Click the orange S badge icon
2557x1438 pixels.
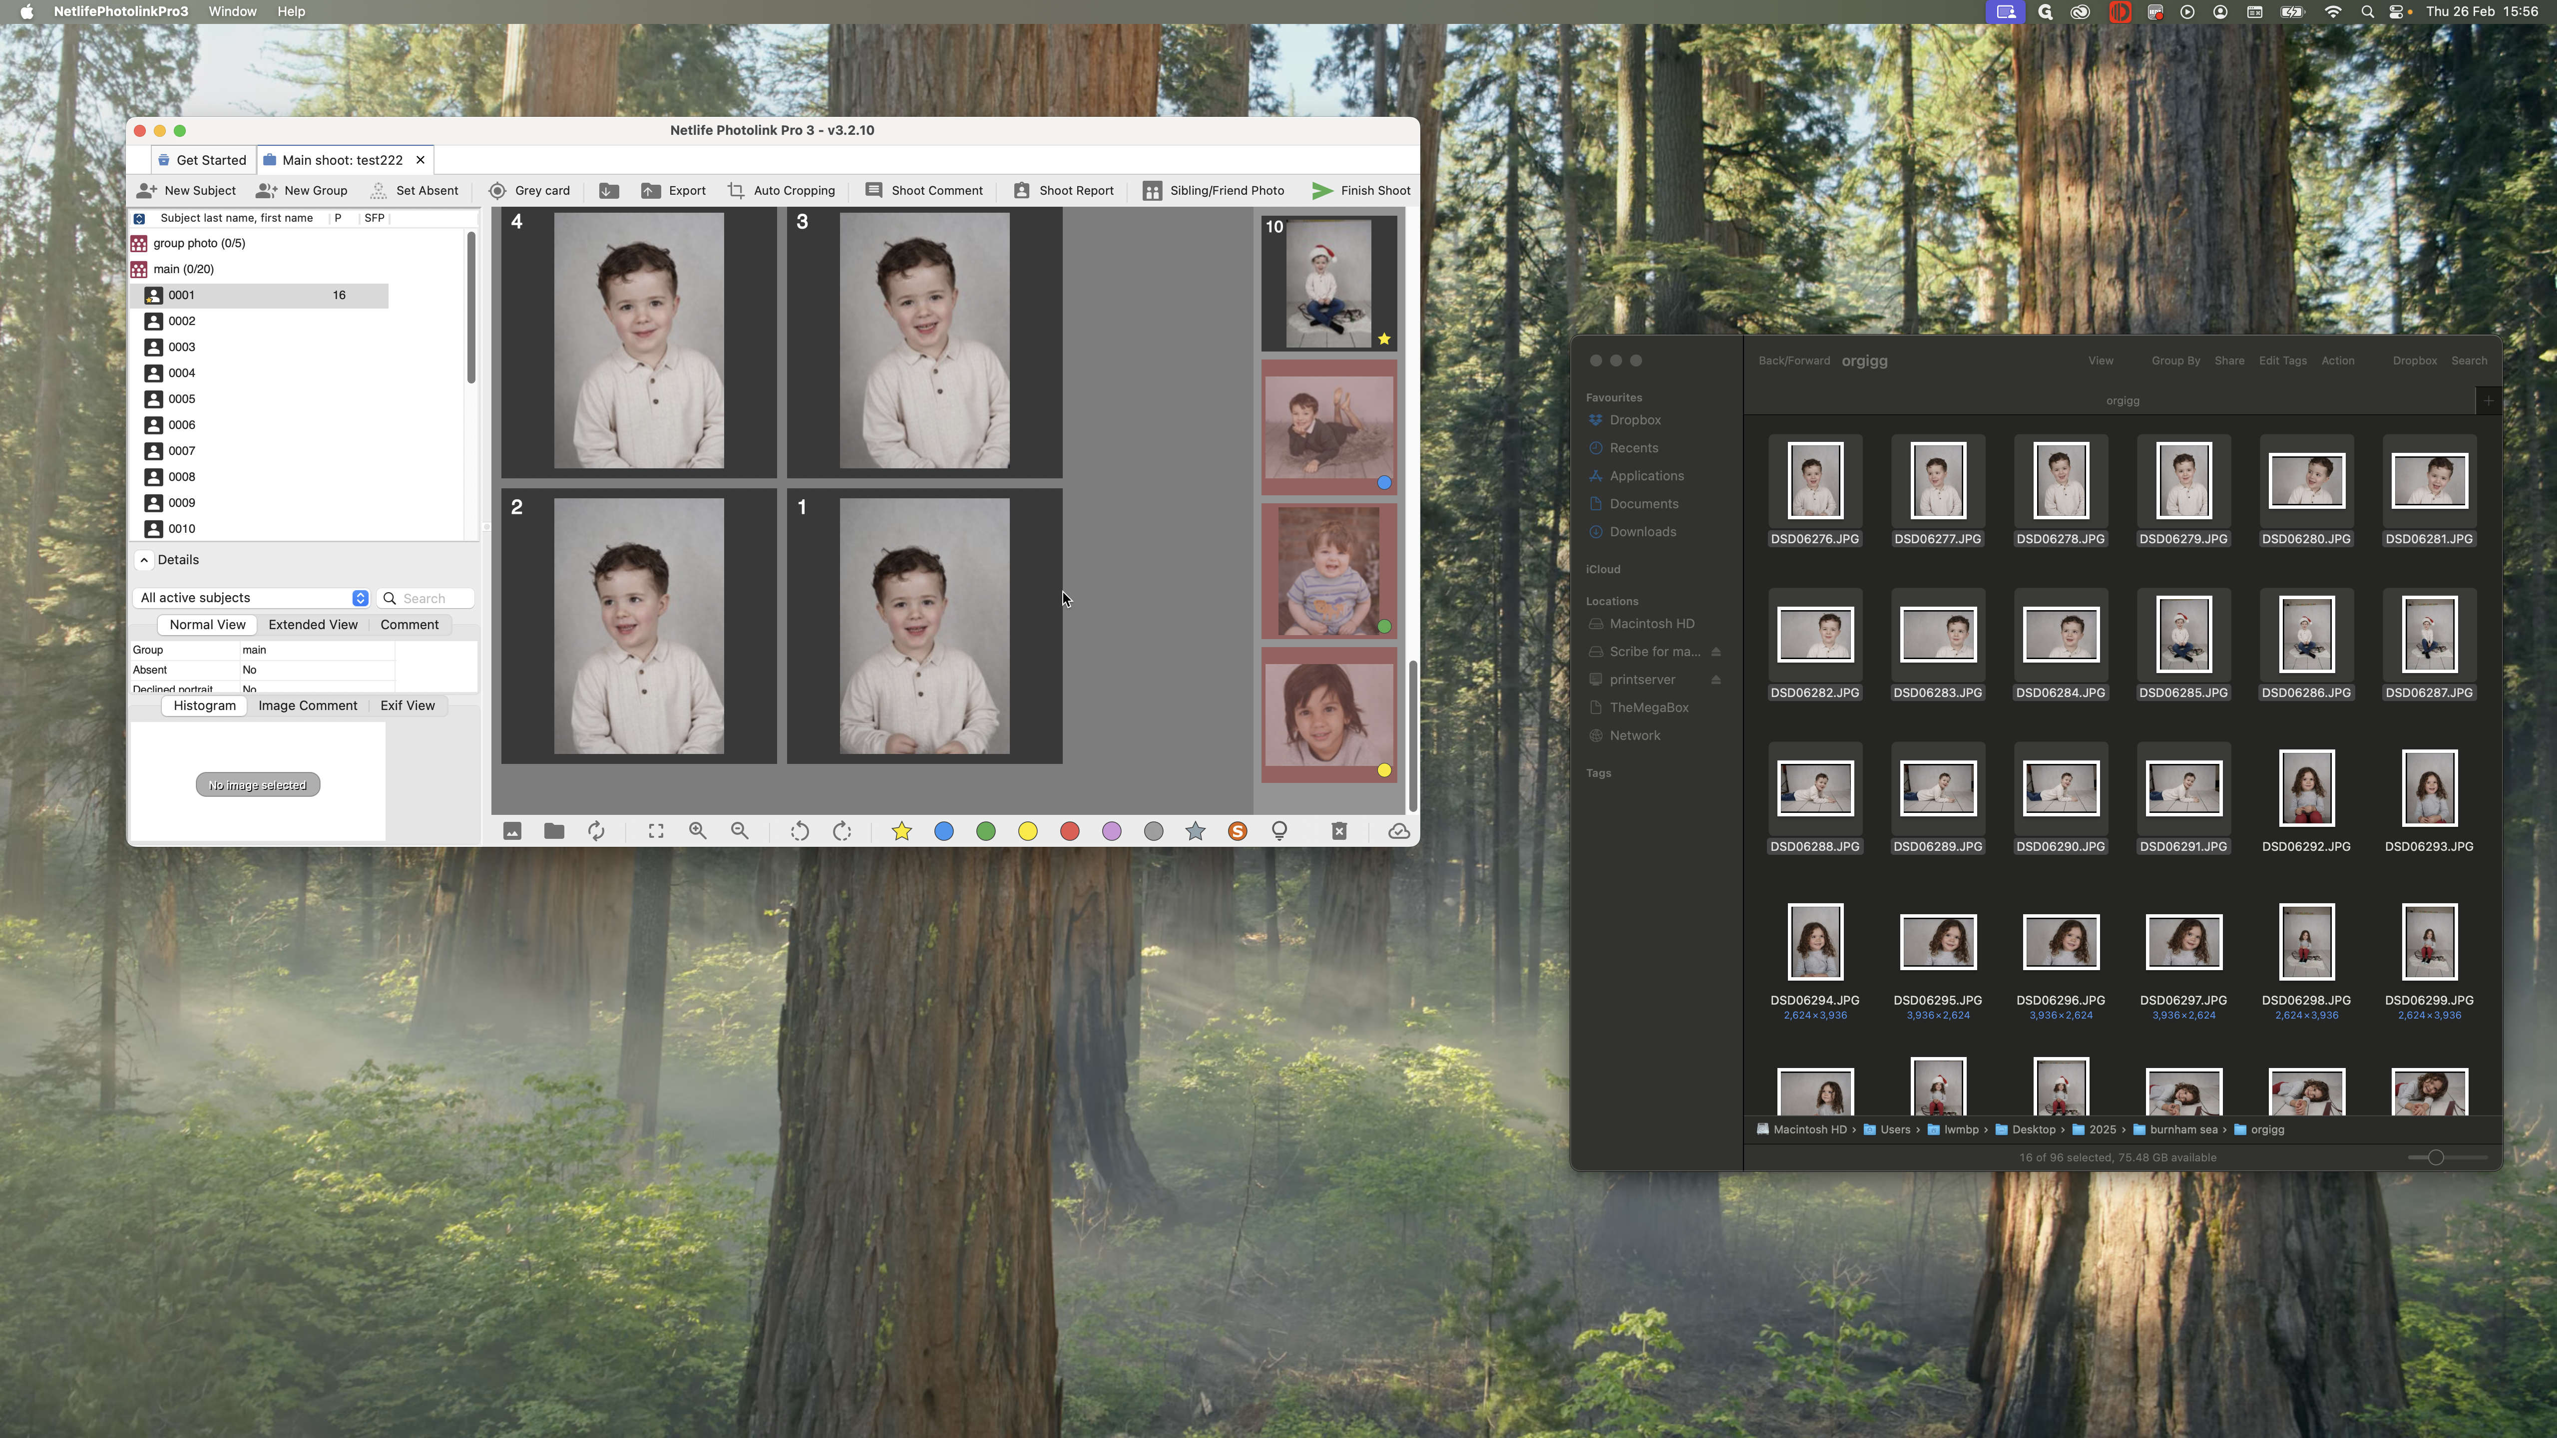click(x=1237, y=832)
